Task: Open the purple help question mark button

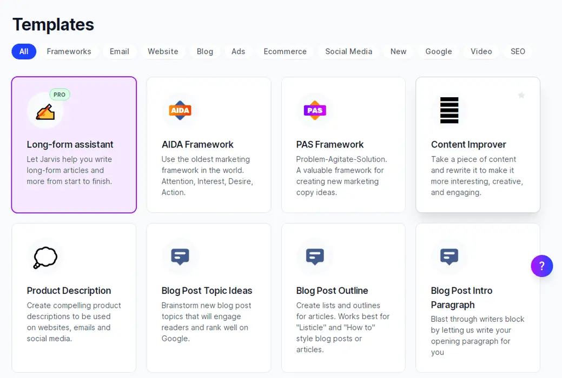Action: (541, 266)
